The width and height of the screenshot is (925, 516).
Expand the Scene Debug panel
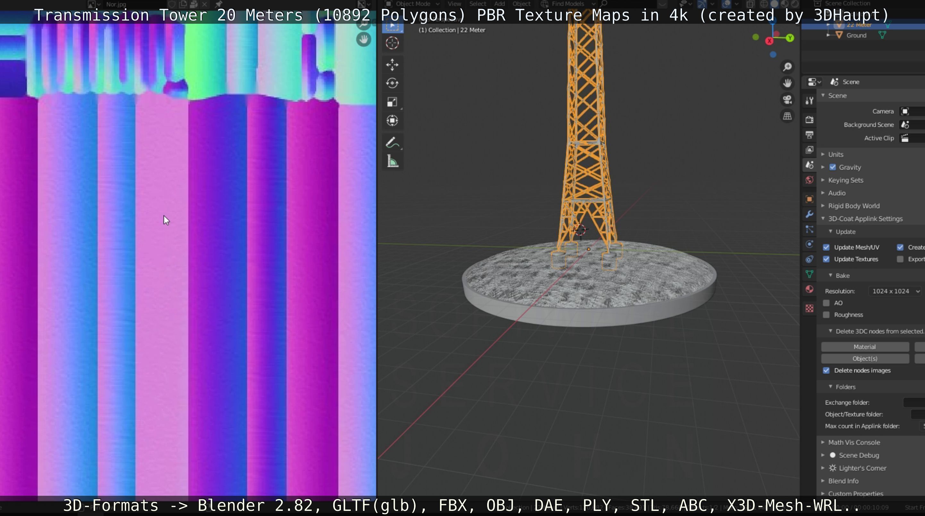pos(823,455)
